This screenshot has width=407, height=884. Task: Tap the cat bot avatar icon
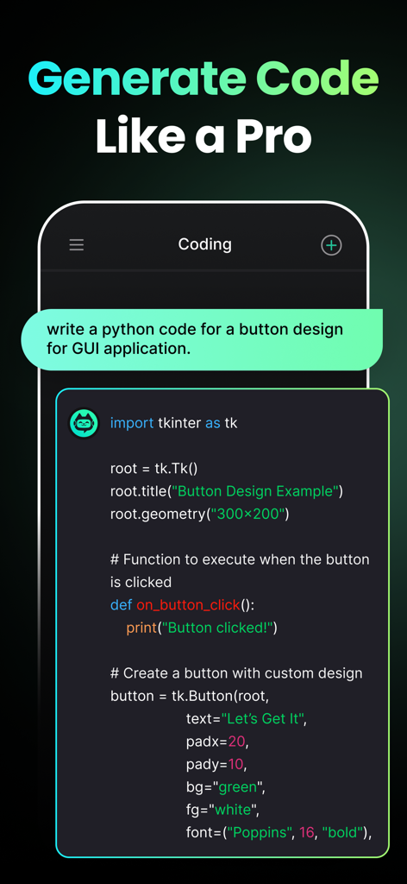[84, 423]
